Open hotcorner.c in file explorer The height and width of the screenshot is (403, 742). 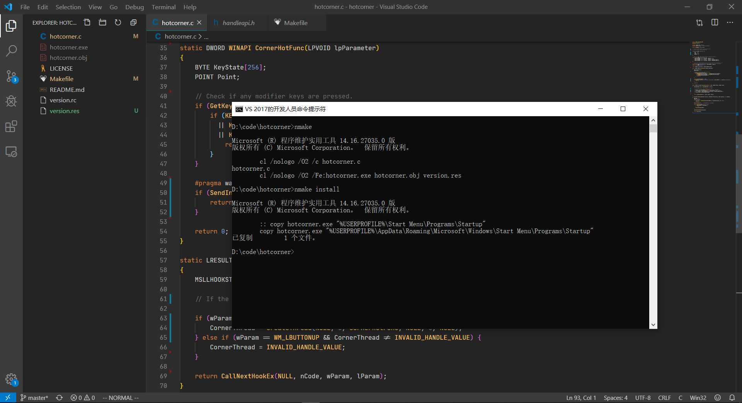(x=84, y=36)
